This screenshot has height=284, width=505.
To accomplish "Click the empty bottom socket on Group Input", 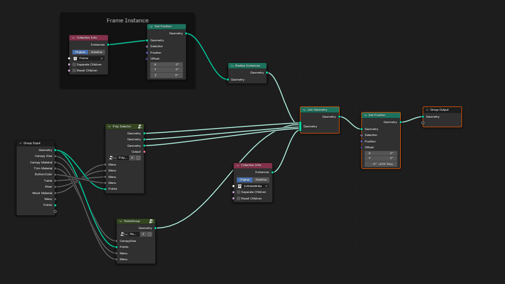I will 55,211.
